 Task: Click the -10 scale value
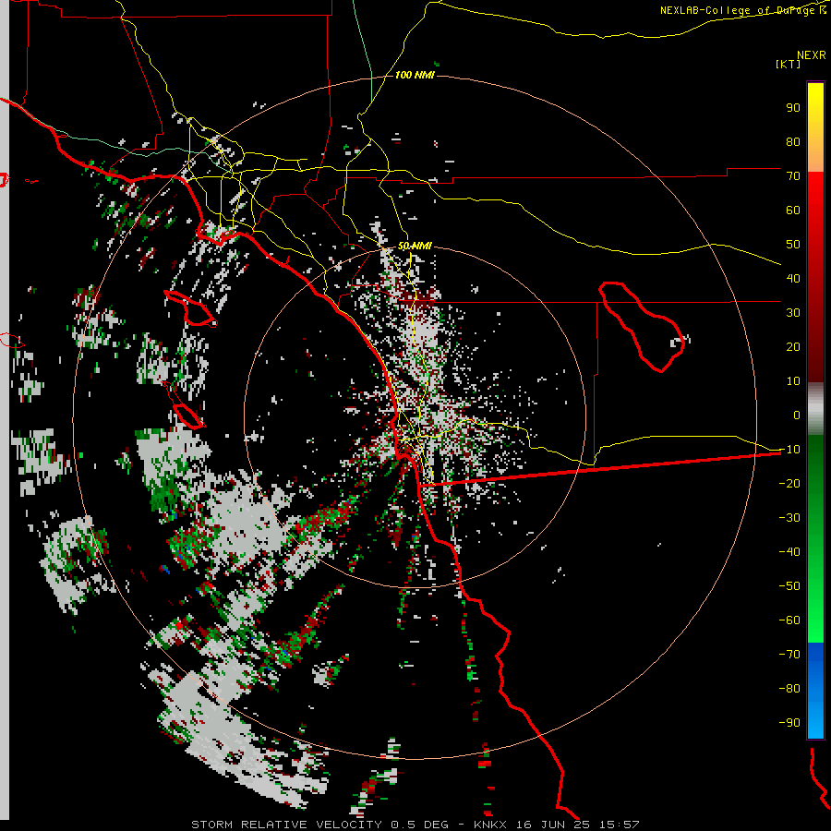(x=789, y=450)
